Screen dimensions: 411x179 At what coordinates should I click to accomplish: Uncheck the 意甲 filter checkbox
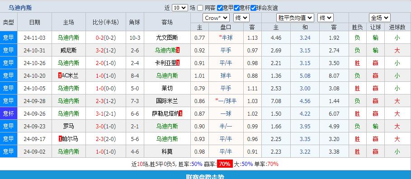coord(220,8)
